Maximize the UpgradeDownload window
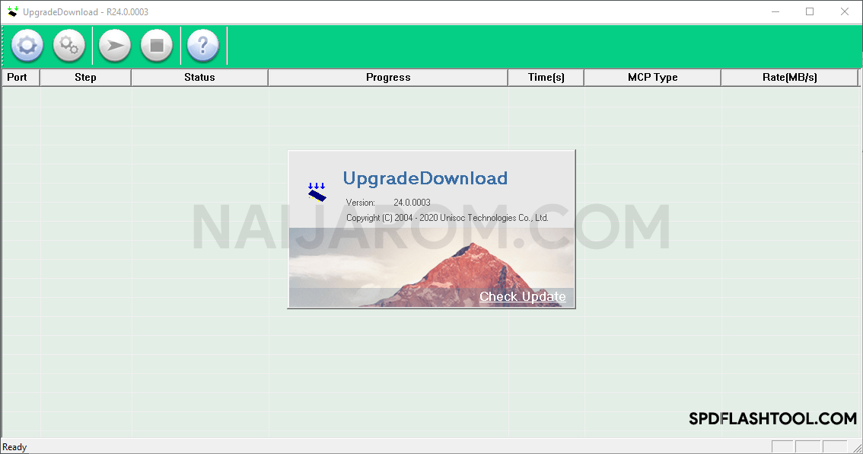The height and width of the screenshot is (454, 863). 810,11
